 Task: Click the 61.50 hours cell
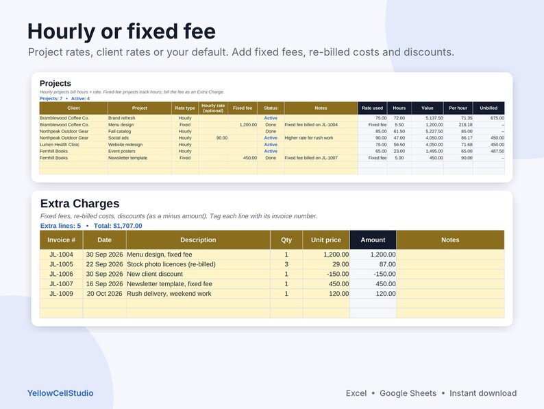click(x=399, y=131)
